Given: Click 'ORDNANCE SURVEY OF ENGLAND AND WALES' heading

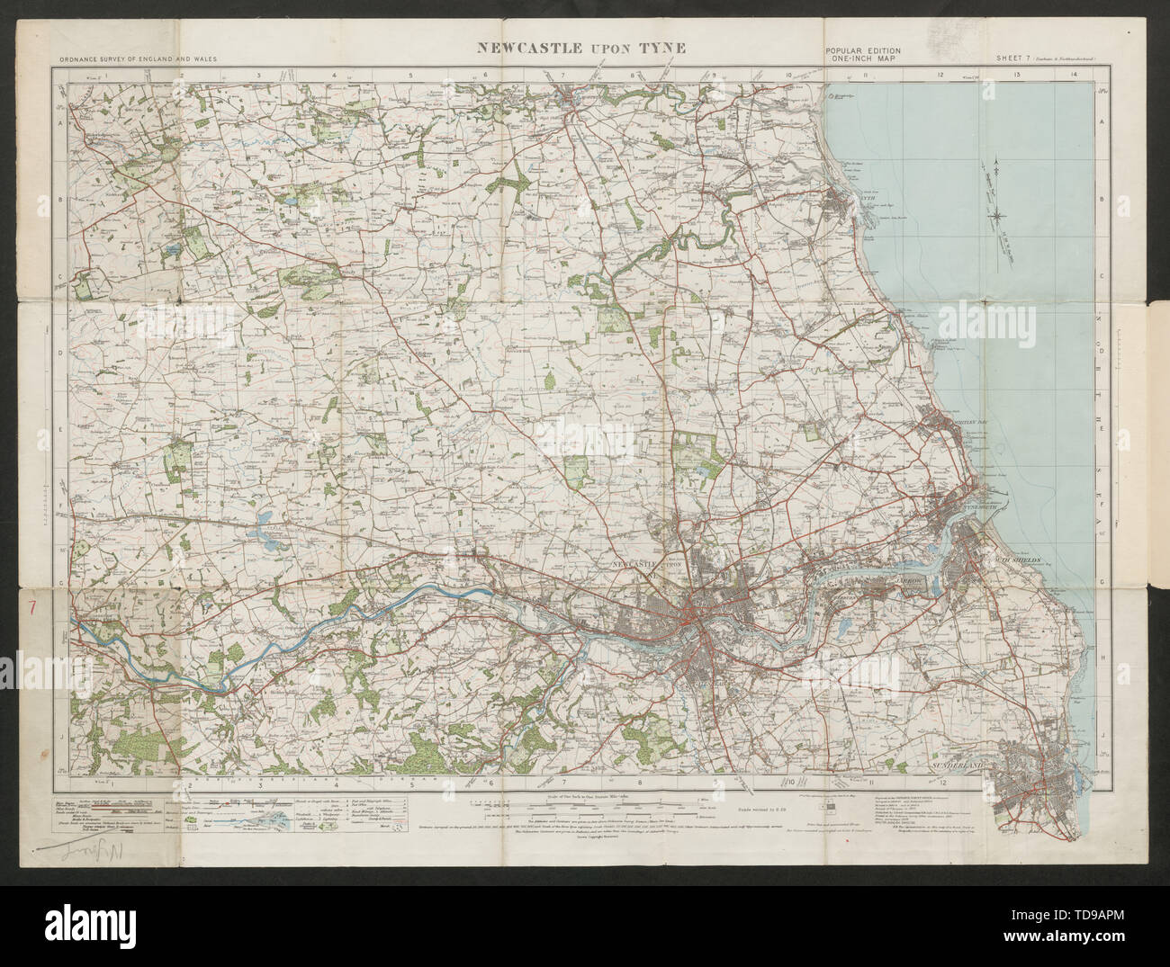Looking at the screenshot, I should coord(139,59).
